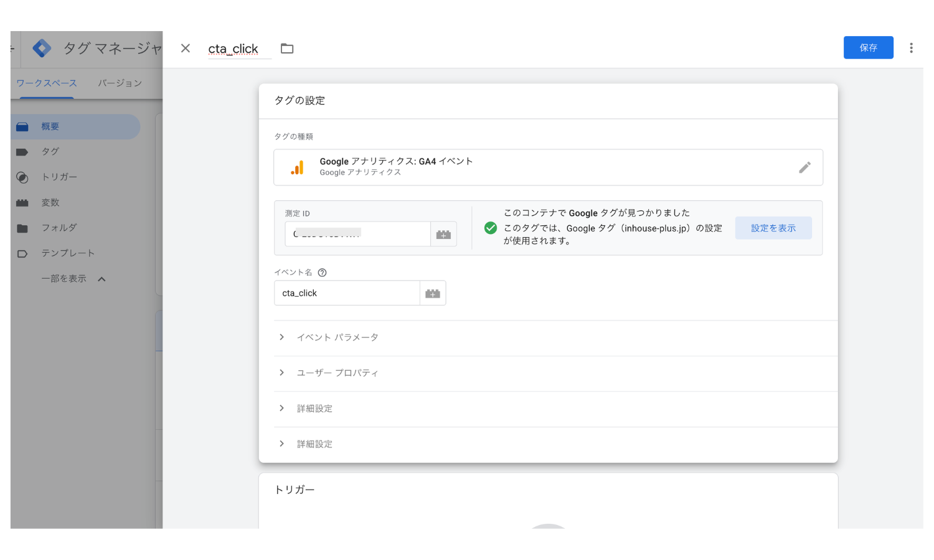
Task: Click the 変数 brick sidebar icon
Action: coord(22,203)
